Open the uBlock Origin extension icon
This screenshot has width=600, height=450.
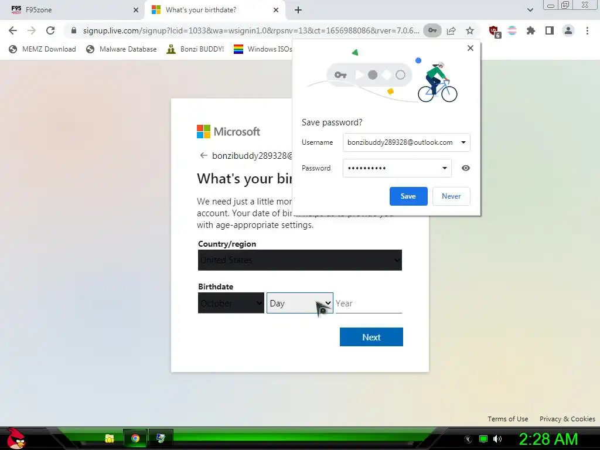(495, 32)
